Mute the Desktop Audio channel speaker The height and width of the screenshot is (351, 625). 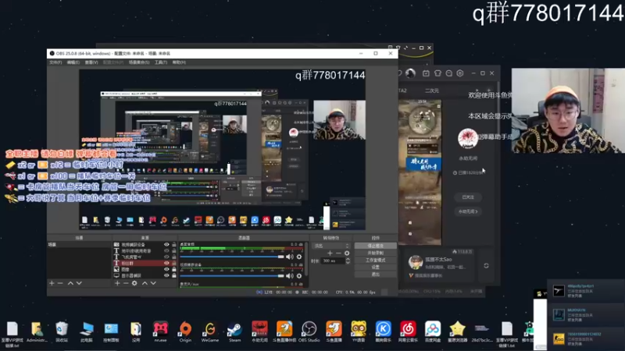tap(290, 257)
